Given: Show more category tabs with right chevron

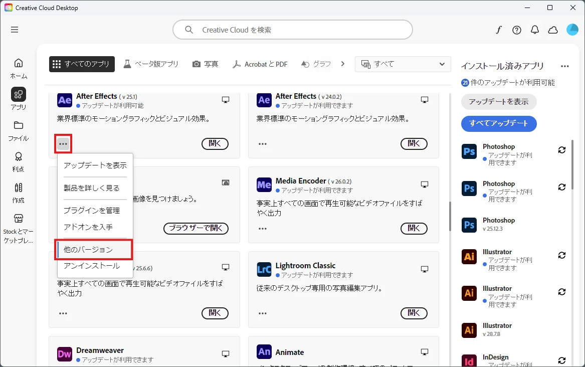Looking at the screenshot, I should 343,64.
